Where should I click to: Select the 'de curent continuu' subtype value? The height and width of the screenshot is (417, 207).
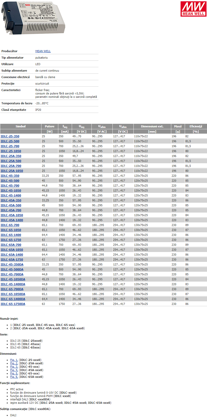47,71
